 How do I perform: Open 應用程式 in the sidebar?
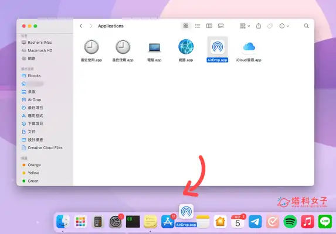coord(32,116)
